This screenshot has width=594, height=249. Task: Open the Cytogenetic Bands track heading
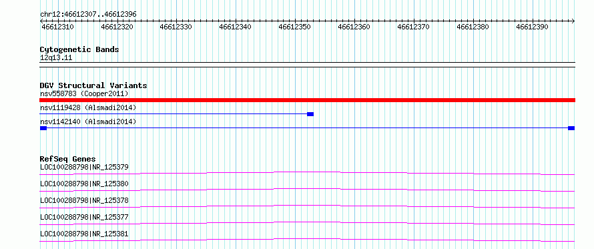coord(79,49)
